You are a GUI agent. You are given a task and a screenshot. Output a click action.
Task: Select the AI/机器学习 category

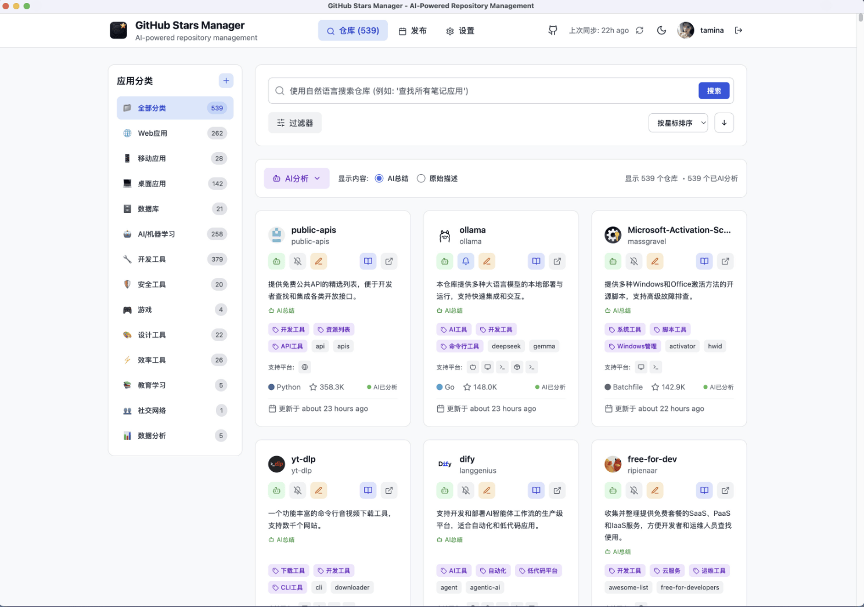[175, 234]
